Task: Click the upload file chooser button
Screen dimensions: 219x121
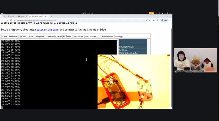Action: 78,37
